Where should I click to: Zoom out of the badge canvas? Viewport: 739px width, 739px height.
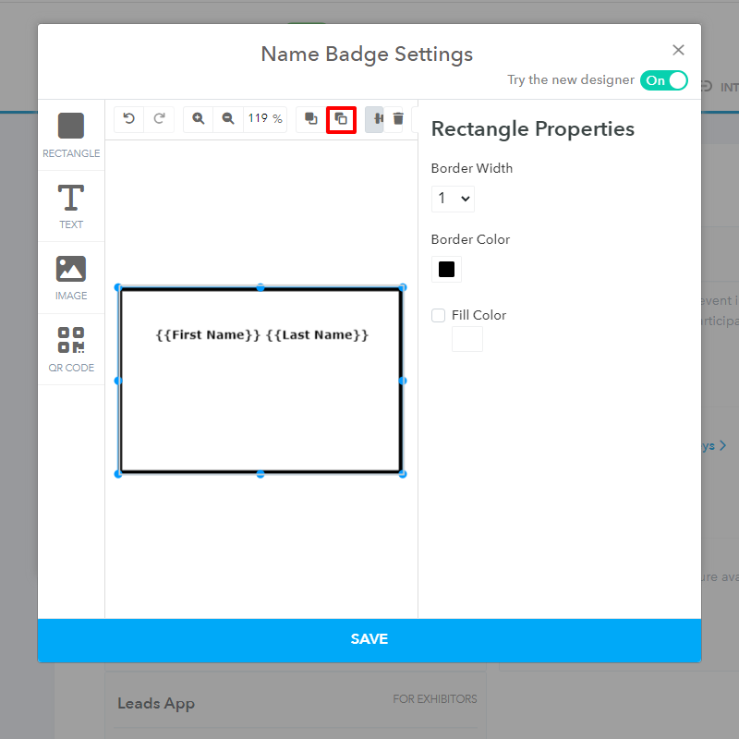tap(228, 118)
